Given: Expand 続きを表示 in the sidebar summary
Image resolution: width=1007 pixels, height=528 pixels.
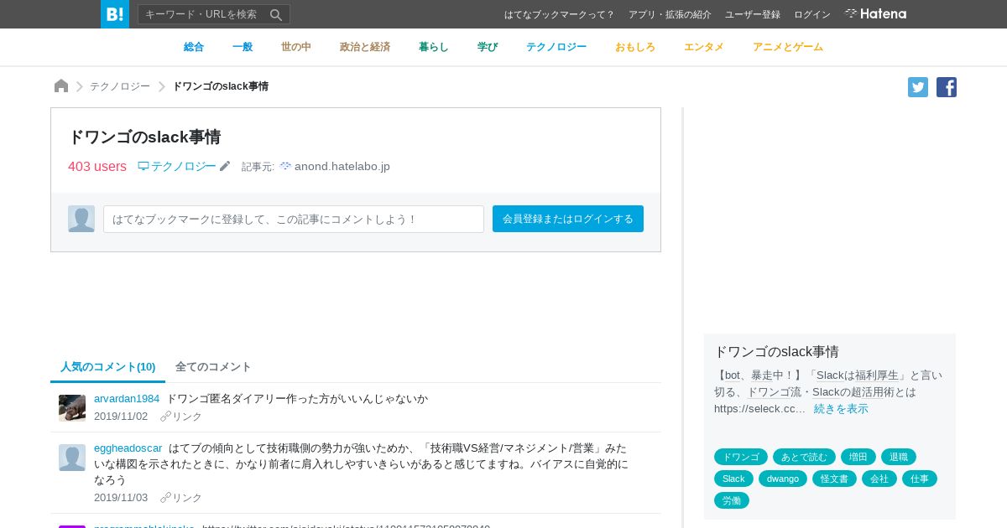Looking at the screenshot, I should click(841, 409).
